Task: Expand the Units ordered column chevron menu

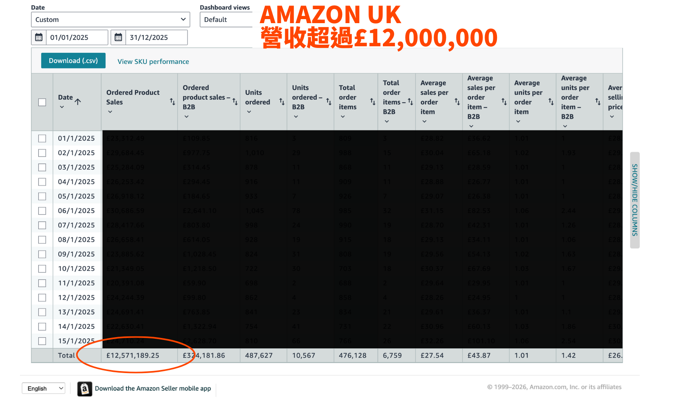Action: pyautogui.click(x=249, y=112)
